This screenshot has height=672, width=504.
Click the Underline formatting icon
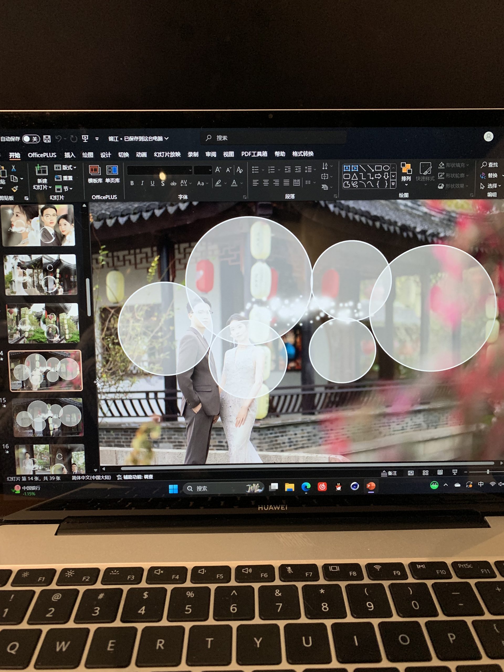153,183
